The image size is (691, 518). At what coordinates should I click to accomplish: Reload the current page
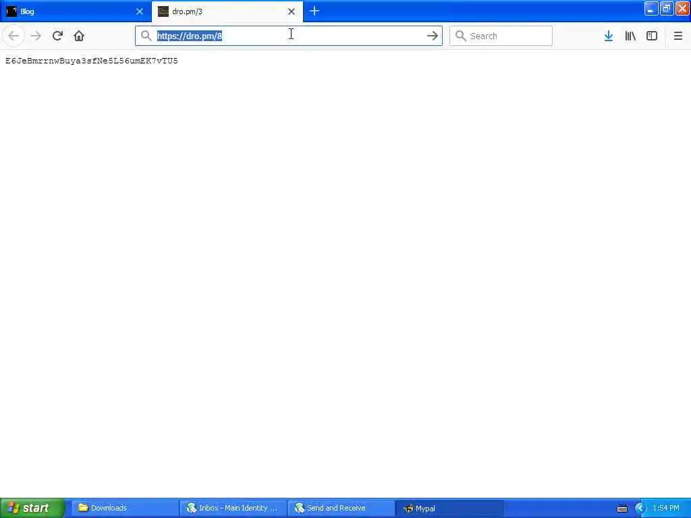pyautogui.click(x=57, y=36)
